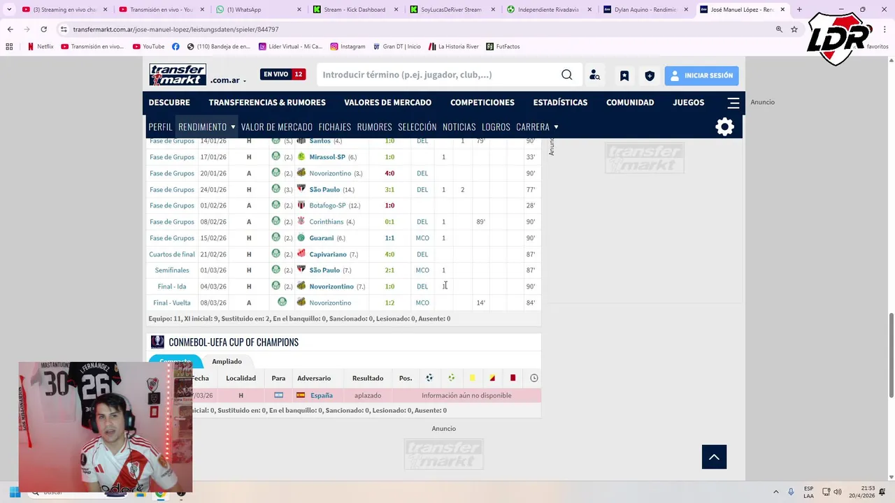Open the COMUNIDAD menu
This screenshot has height=503, width=895.
point(630,103)
